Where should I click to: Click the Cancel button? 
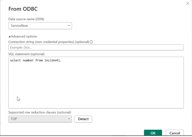click(x=175, y=133)
